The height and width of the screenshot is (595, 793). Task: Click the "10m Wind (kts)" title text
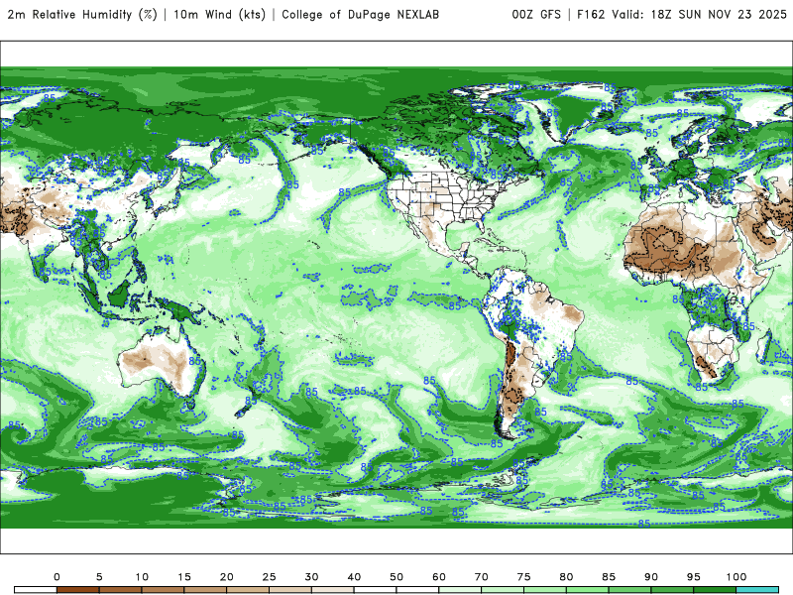pyautogui.click(x=219, y=14)
